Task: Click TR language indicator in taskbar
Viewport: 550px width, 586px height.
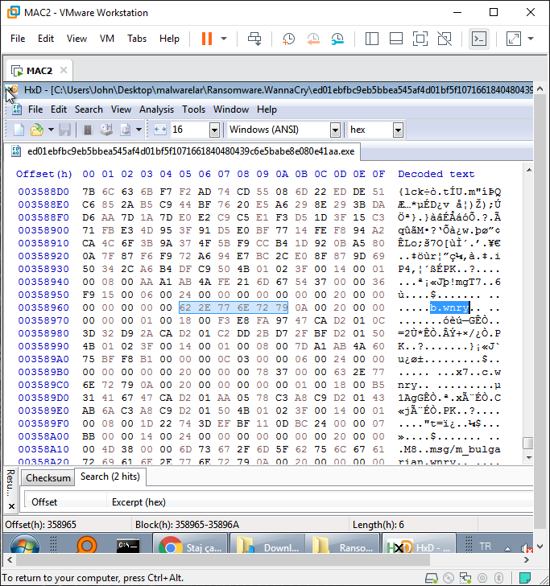Action: [x=485, y=547]
